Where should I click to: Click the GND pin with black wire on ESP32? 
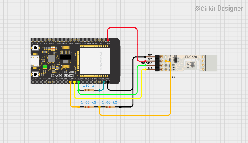[x=108, y=82]
